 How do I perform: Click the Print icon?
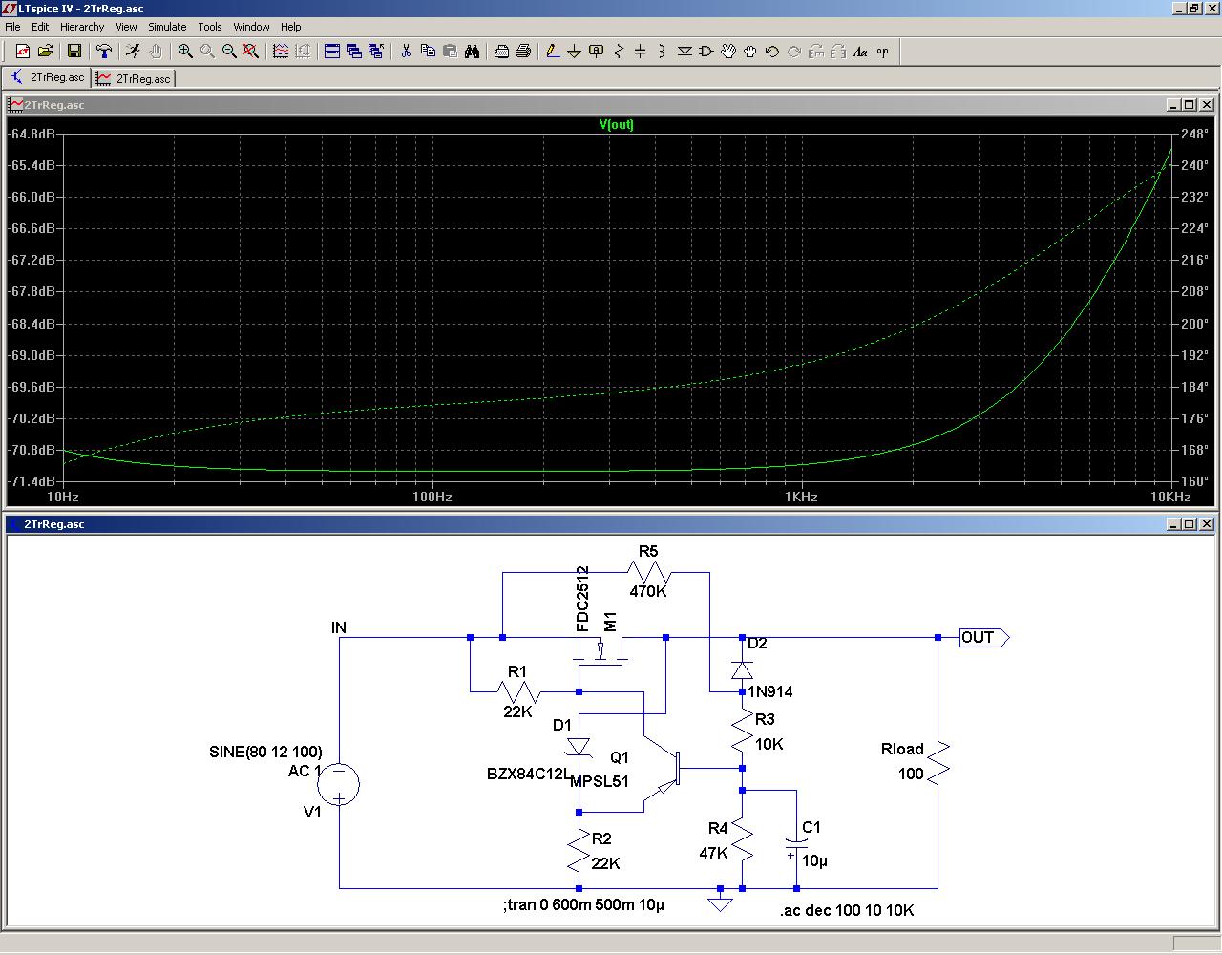tap(523, 52)
